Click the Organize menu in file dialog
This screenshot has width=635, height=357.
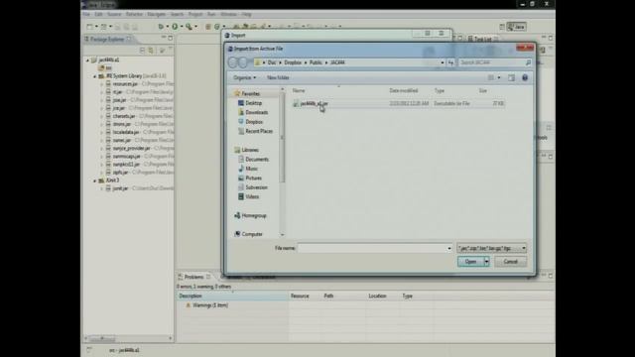(245, 77)
